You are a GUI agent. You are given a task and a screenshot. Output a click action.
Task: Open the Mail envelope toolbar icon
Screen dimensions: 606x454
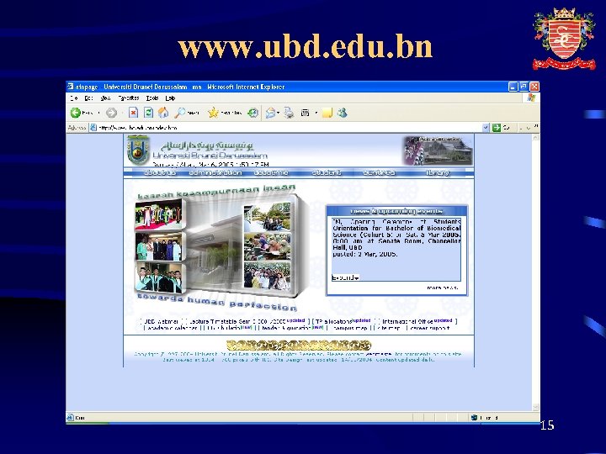click(x=270, y=113)
